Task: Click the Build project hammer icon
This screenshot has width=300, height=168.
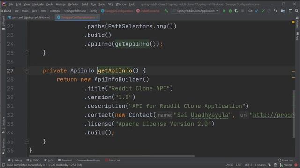Action: (166, 11)
